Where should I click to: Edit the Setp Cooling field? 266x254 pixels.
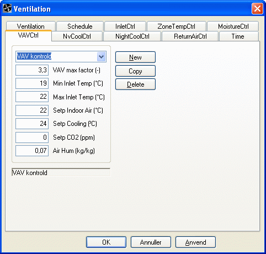(x=32, y=124)
